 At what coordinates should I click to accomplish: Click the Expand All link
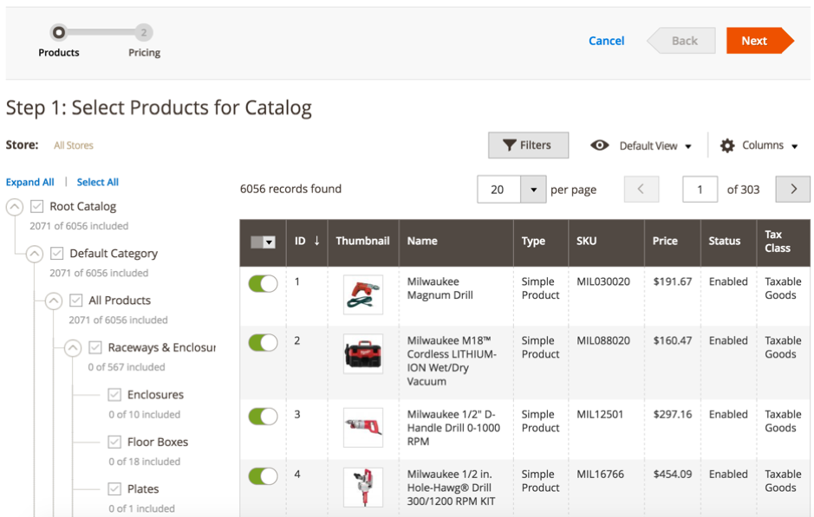point(29,182)
